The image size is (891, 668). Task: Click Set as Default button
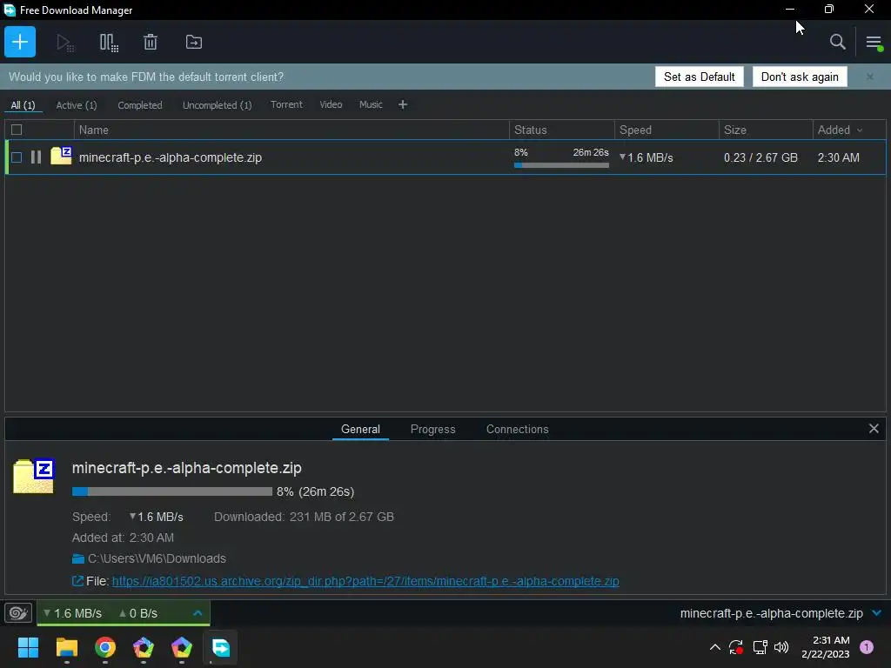[x=699, y=77]
